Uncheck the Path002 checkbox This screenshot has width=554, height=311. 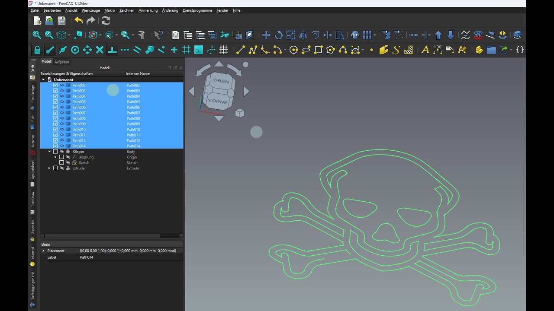point(55,85)
